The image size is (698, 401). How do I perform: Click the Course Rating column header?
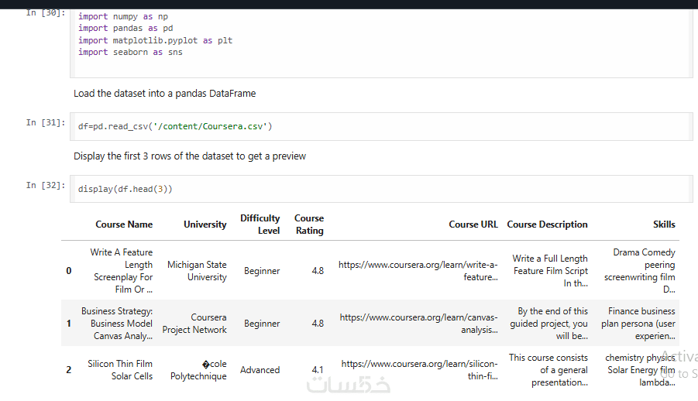309,224
